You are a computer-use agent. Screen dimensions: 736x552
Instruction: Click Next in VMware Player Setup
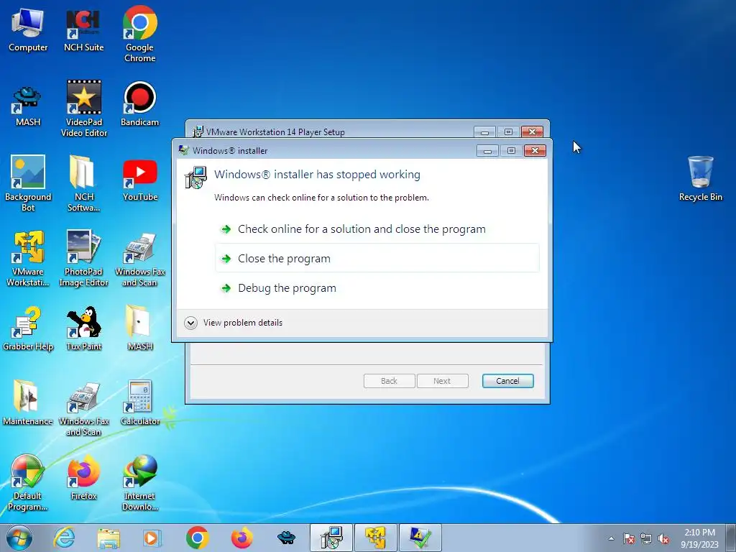point(442,381)
